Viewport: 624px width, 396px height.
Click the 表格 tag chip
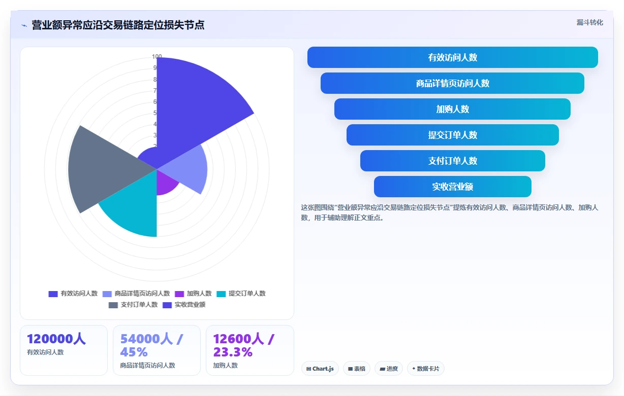coord(357,369)
